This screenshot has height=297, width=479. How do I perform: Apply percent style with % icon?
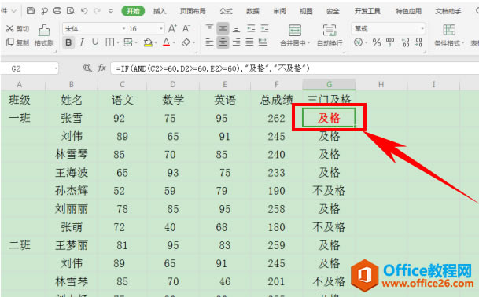coord(377,42)
